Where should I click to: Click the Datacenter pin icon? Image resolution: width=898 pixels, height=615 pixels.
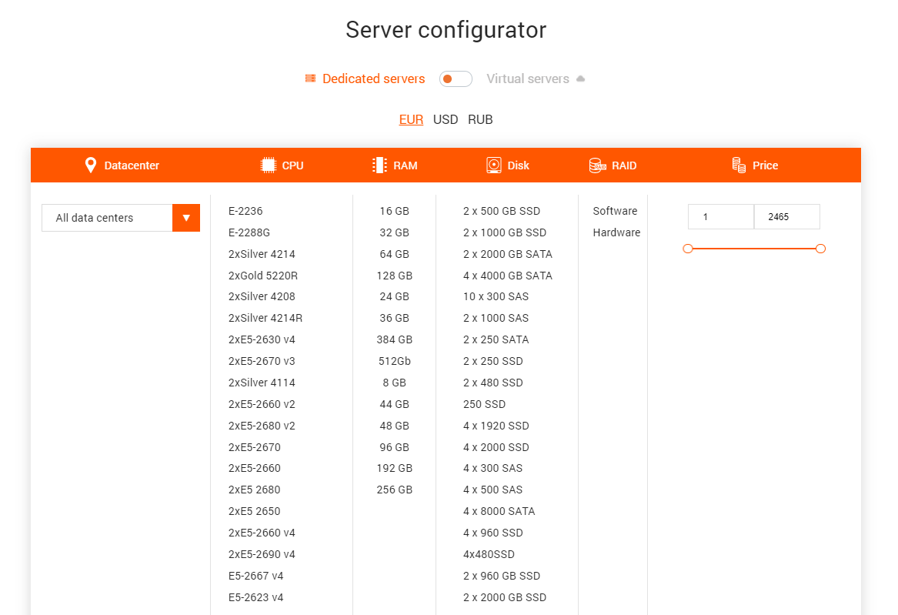[91, 165]
